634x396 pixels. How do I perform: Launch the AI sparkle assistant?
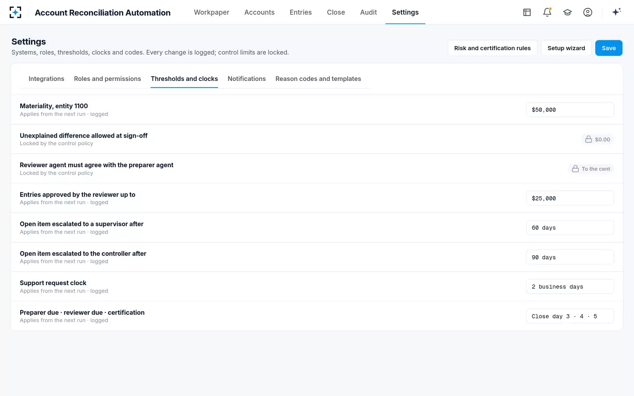pos(616,12)
